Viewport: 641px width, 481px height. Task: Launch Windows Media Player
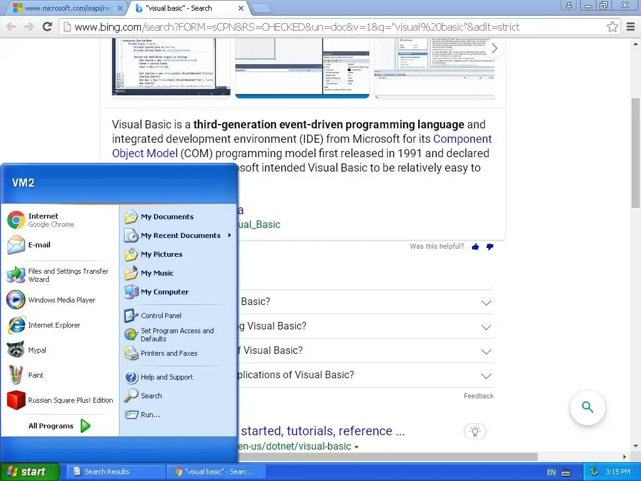point(51,300)
